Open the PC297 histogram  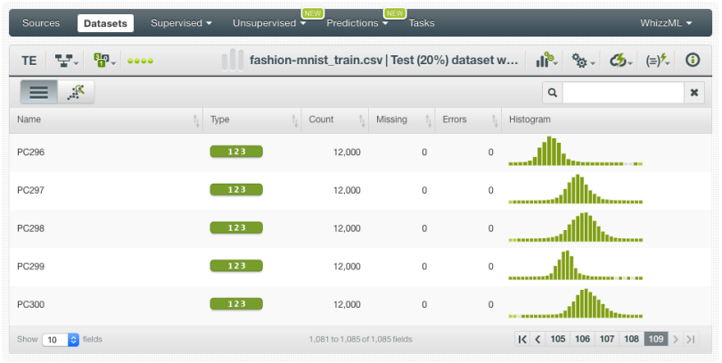[576, 189]
